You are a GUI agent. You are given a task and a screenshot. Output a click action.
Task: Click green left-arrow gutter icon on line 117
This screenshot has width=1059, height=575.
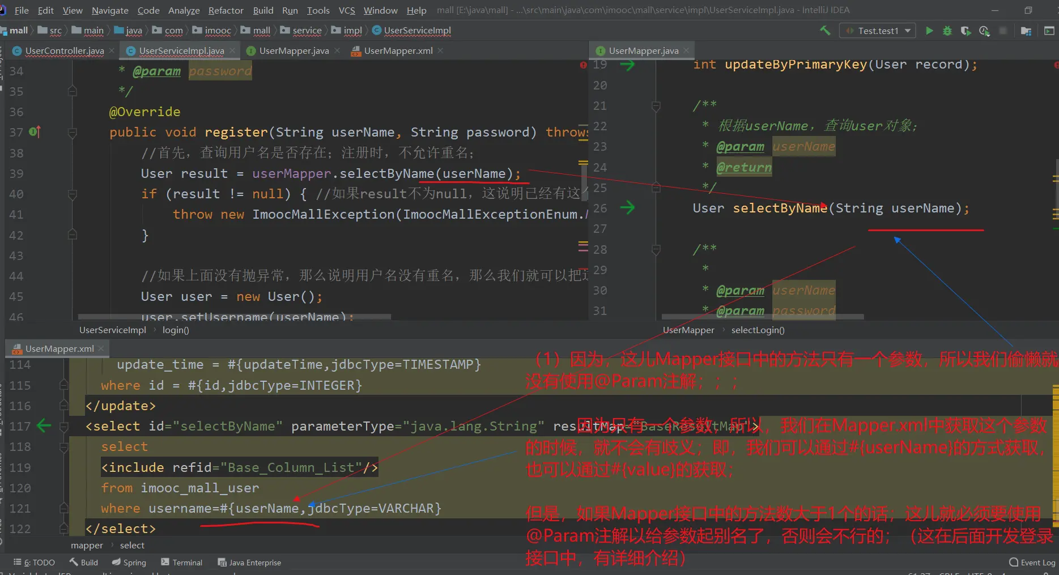[44, 426]
